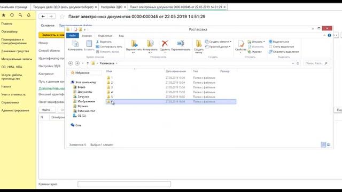The image size is (342, 192).
Task: Open Основное link in document form
Action: tap(48, 26)
